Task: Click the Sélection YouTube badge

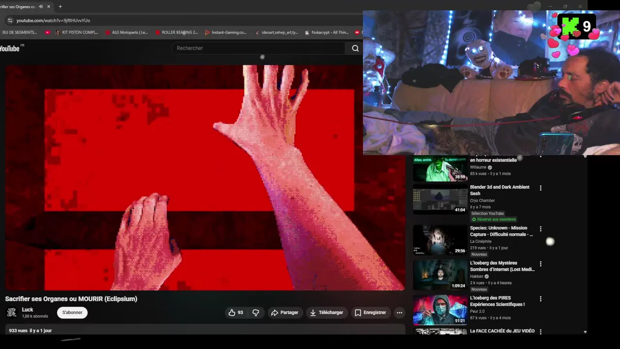Action: click(x=487, y=213)
